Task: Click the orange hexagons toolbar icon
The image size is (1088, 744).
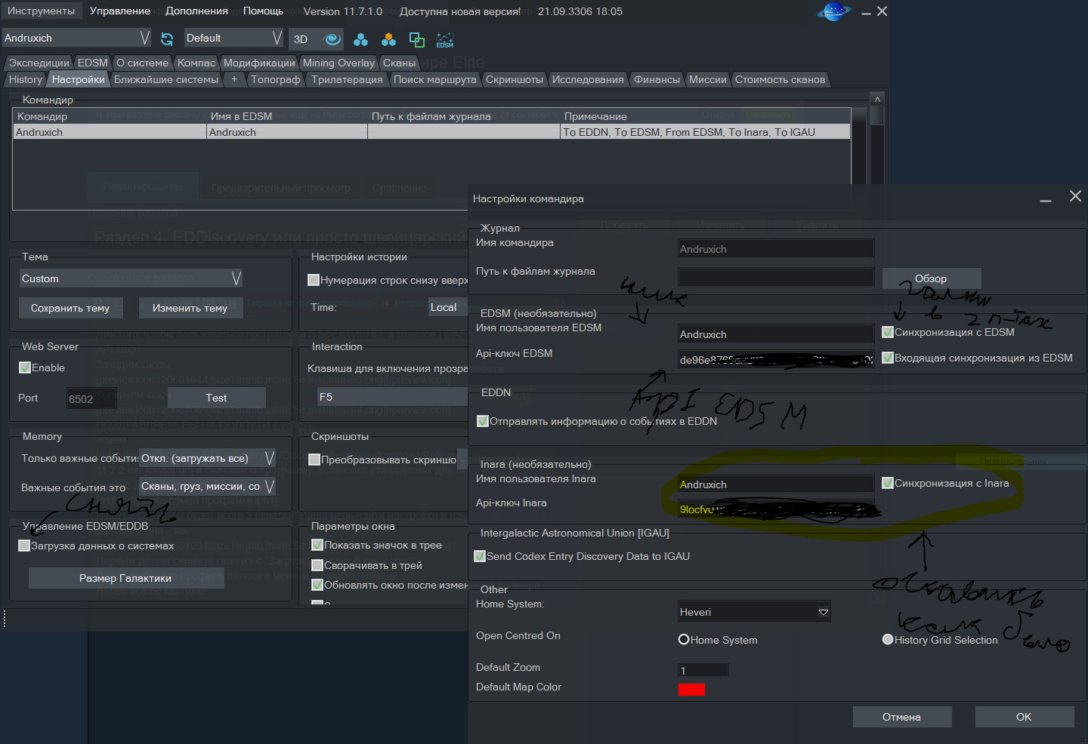Action: click(388, 39)
